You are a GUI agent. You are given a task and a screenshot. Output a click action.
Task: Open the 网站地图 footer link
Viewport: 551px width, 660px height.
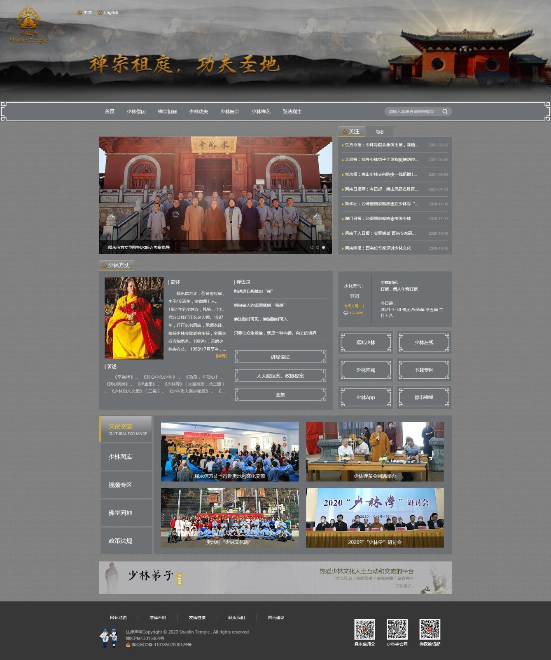(118, 618)
